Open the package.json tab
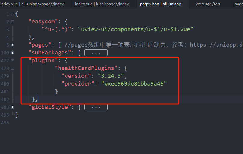Viewport: 243px width, 154px height. click(x=208, y=4)
